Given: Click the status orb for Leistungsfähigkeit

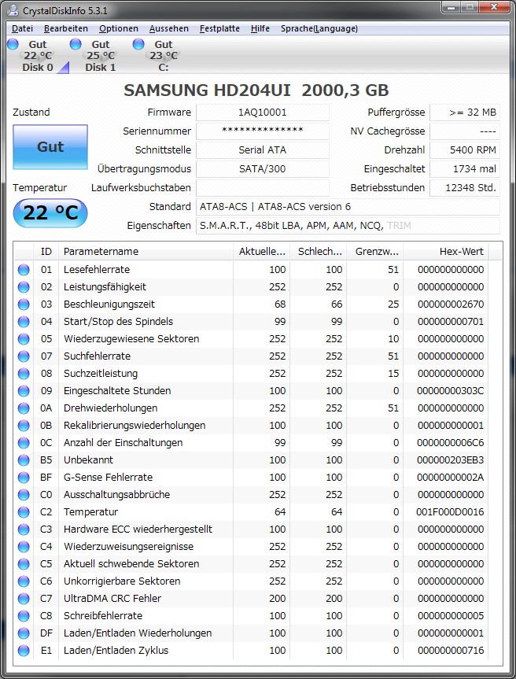Looking at the screenshot, I should click(x=24, y=286).
